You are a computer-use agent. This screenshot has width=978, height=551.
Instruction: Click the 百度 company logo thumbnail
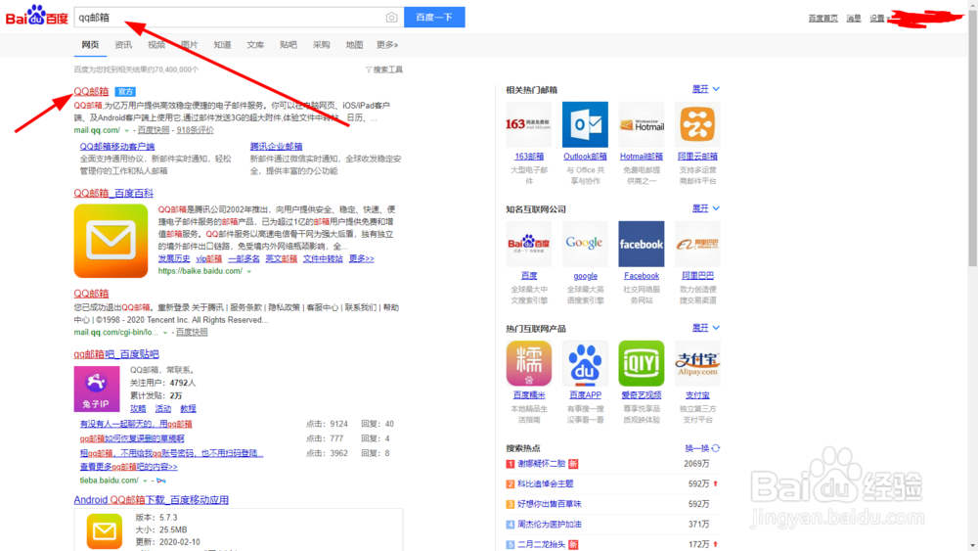tap(528, 244)
